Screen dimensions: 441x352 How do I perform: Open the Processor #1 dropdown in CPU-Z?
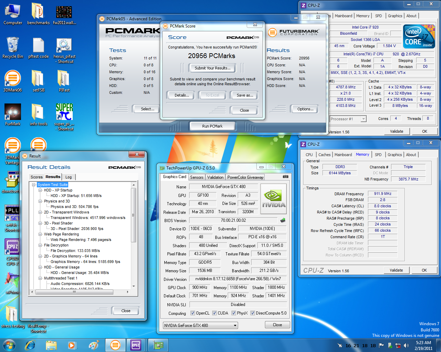[x=348, y=119]
